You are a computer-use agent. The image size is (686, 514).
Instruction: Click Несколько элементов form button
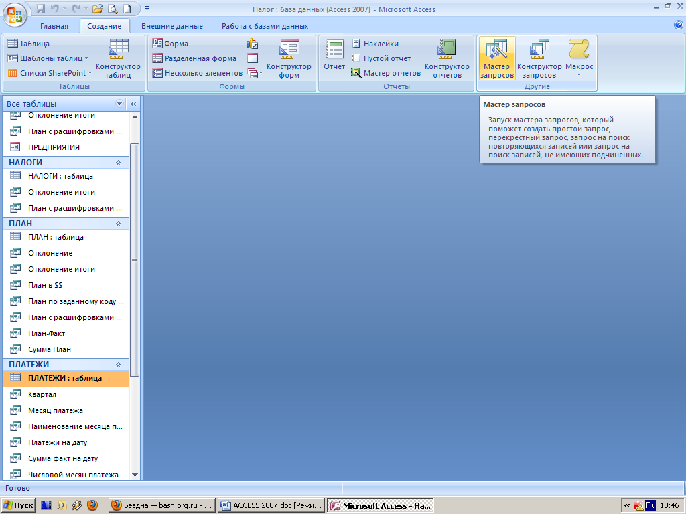pyautogui.click(x=198, y=73)
